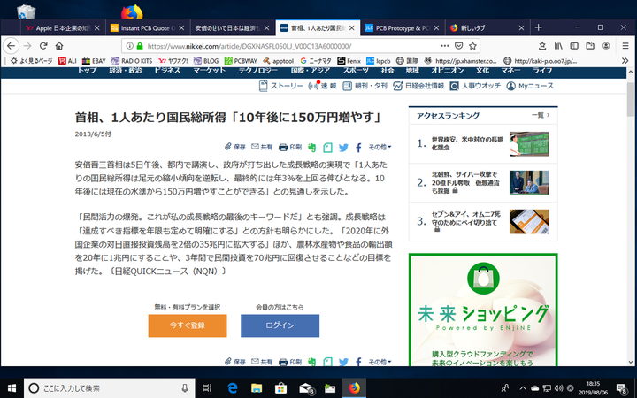The image size is (637, 398).
Task: Open 朝刊・夕刊 editions
Action: [365, 86]
